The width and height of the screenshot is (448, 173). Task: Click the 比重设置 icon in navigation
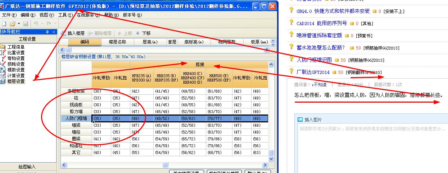[x=3, y=53]
